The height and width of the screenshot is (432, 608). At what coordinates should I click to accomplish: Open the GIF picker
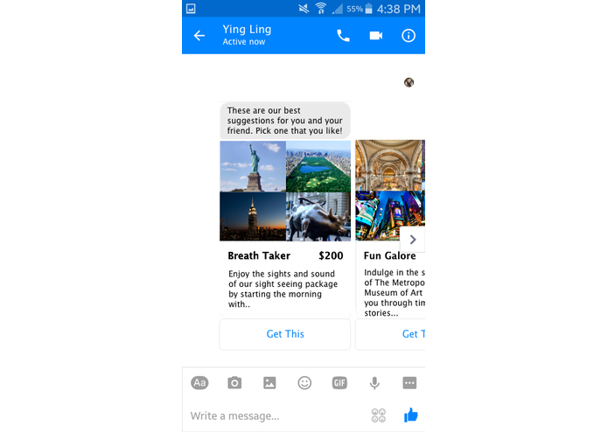coord(339,383)
